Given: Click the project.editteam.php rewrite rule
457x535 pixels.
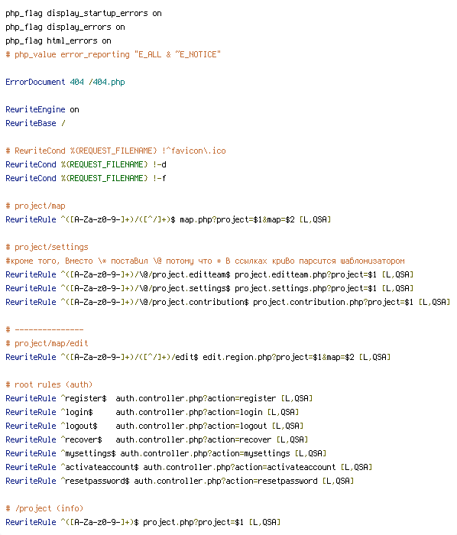Looking at the screenshot, I should [x=209, y=274].
